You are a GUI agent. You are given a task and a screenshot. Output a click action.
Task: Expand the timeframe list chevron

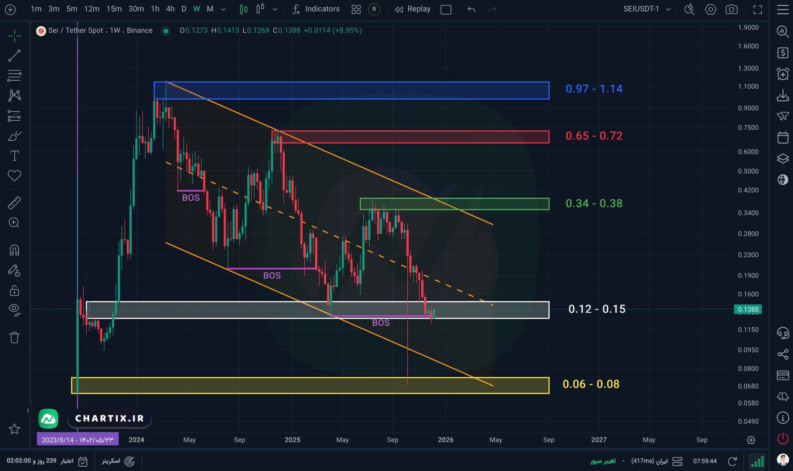tap(223, 9)
